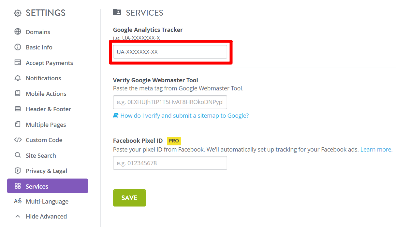Select the highlighted Services menu item
The width and height of the screenshot is (396, 227).
click(48, 186)
